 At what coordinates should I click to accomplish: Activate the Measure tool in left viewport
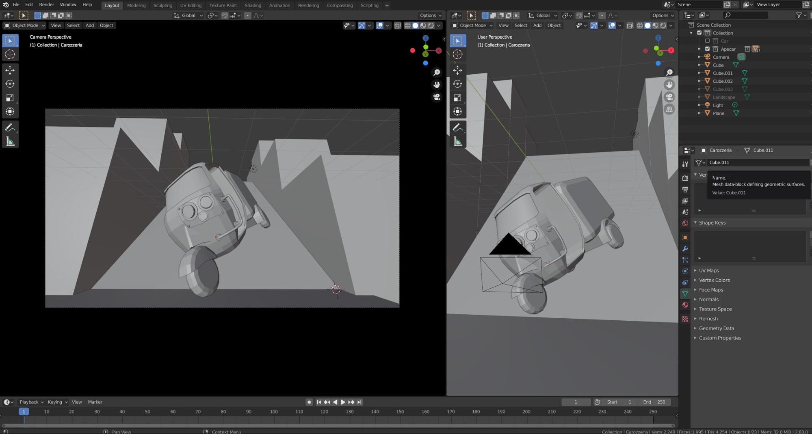coord(10,142)
